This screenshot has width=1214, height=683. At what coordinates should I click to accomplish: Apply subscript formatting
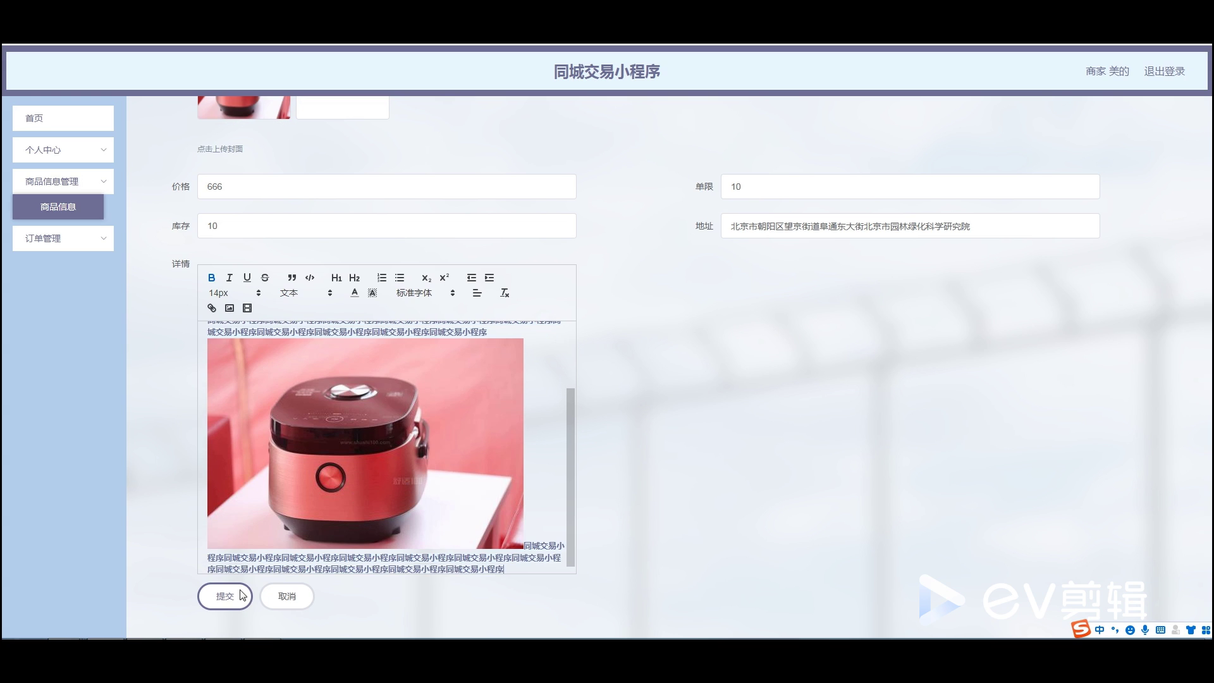click(426, 278)
